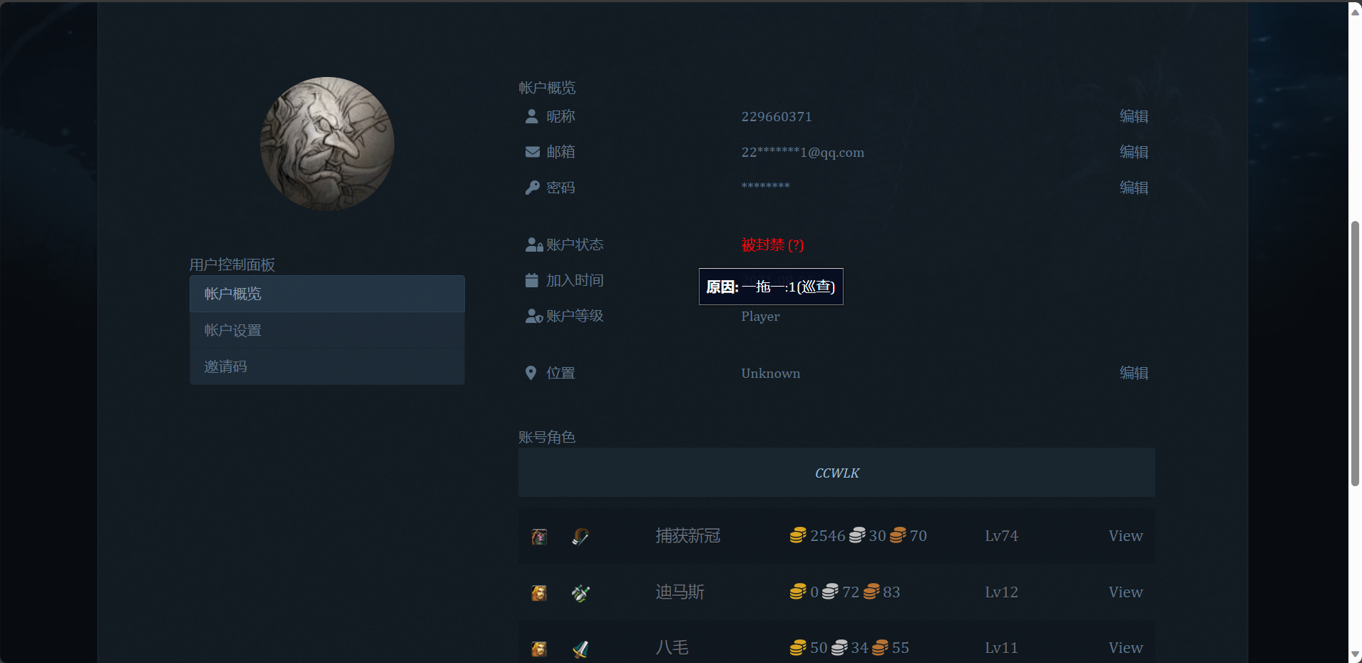Click the envelope icon beside 邮箱
Viewport: 1362px width, 663px height.
[x=532, y=152]
